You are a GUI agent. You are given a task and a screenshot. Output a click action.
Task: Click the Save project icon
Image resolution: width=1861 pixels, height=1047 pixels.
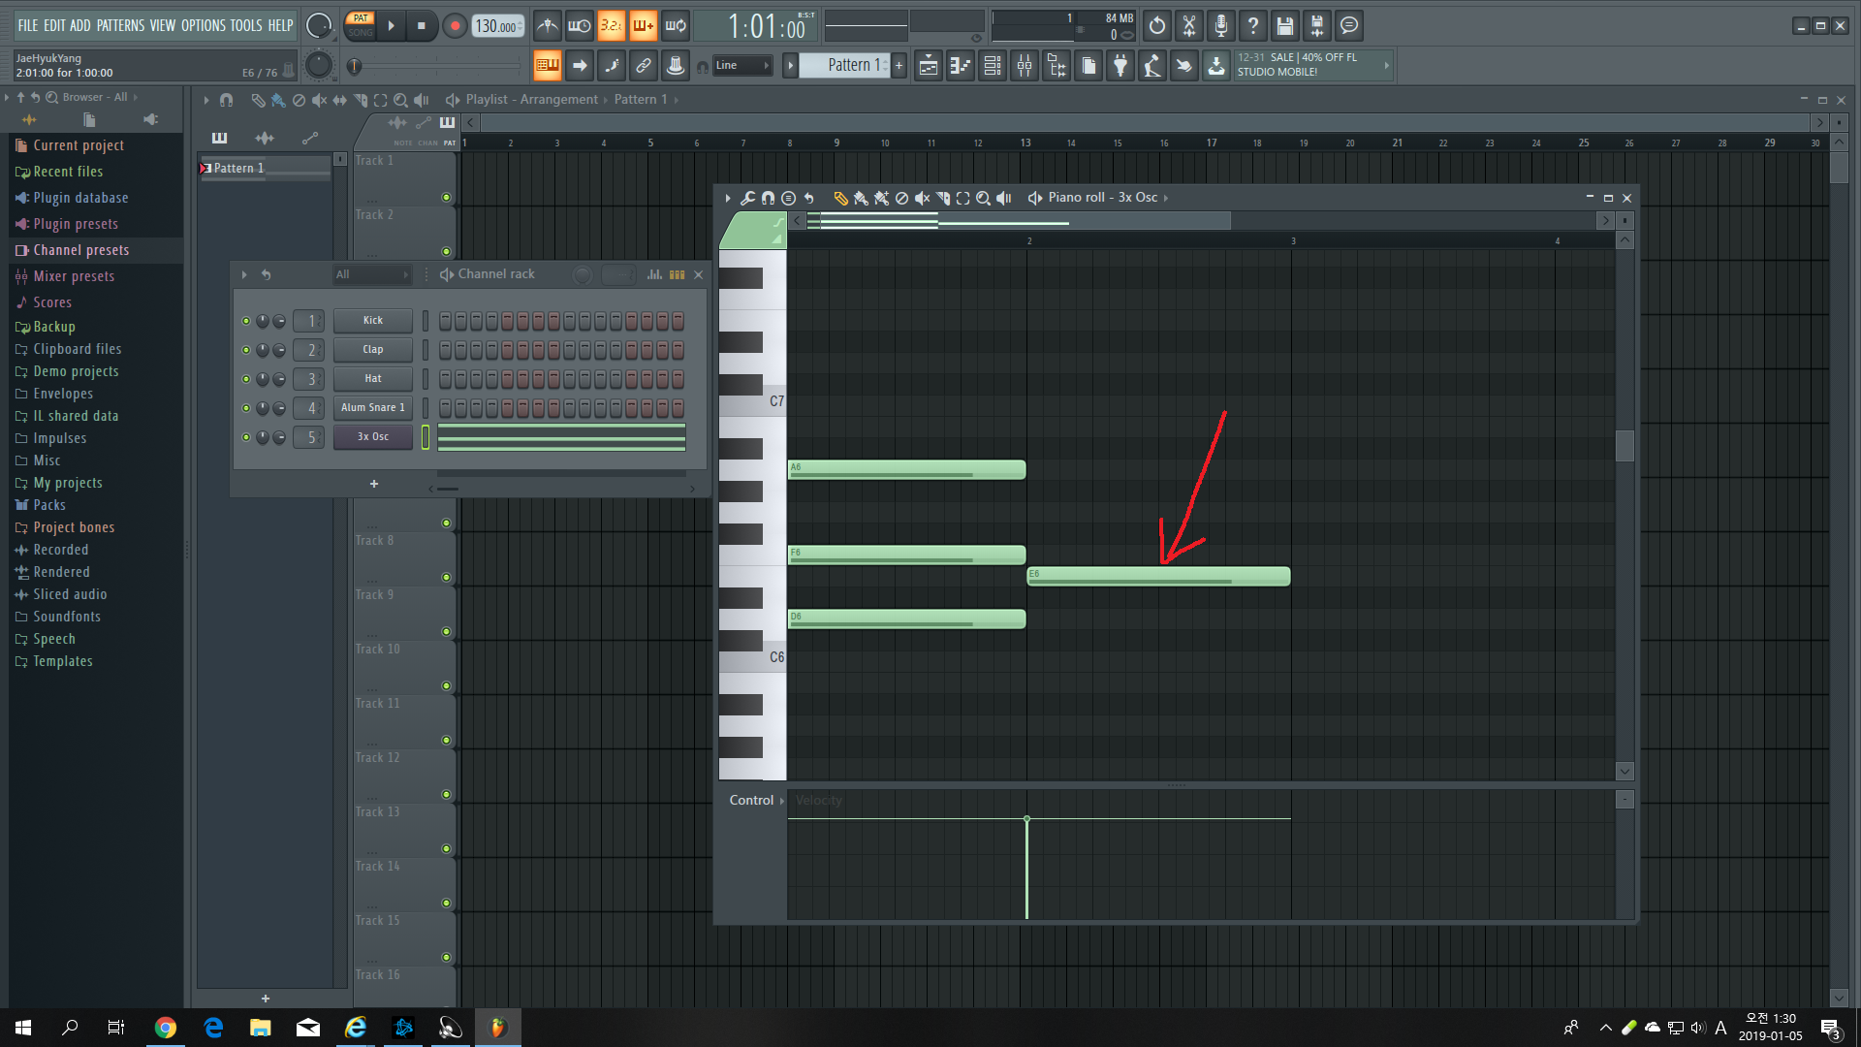click(1285, 26)
